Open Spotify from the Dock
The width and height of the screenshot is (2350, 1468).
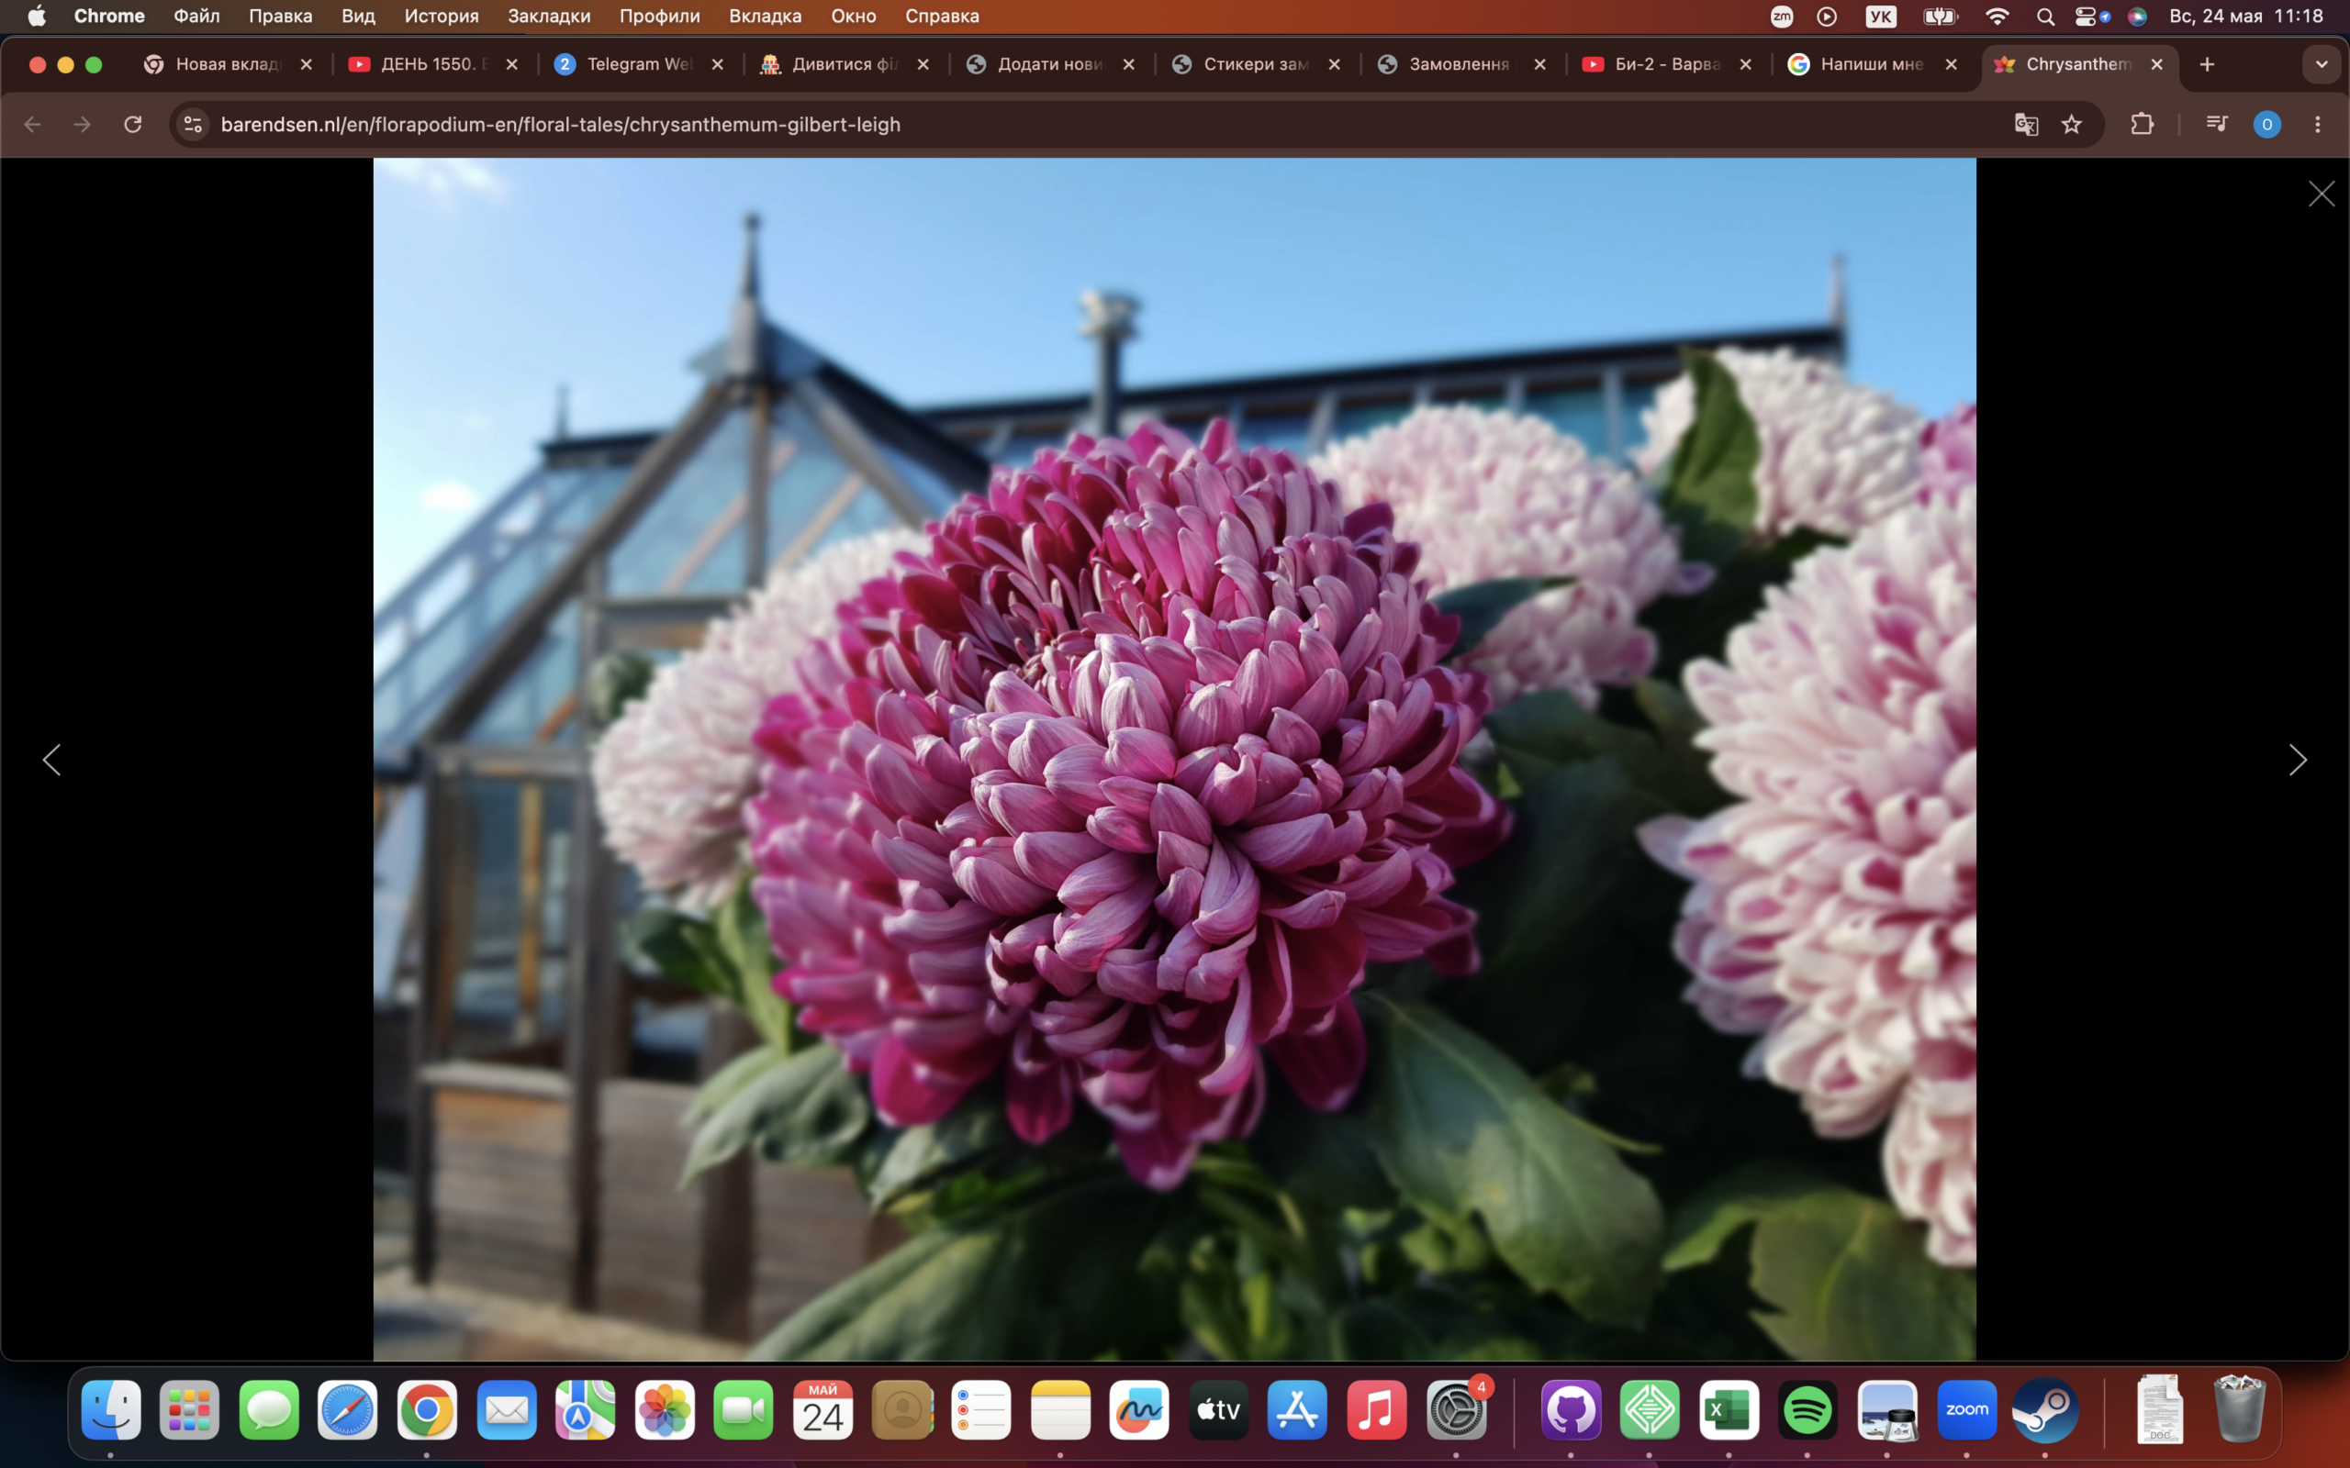click(1807, 1410)
